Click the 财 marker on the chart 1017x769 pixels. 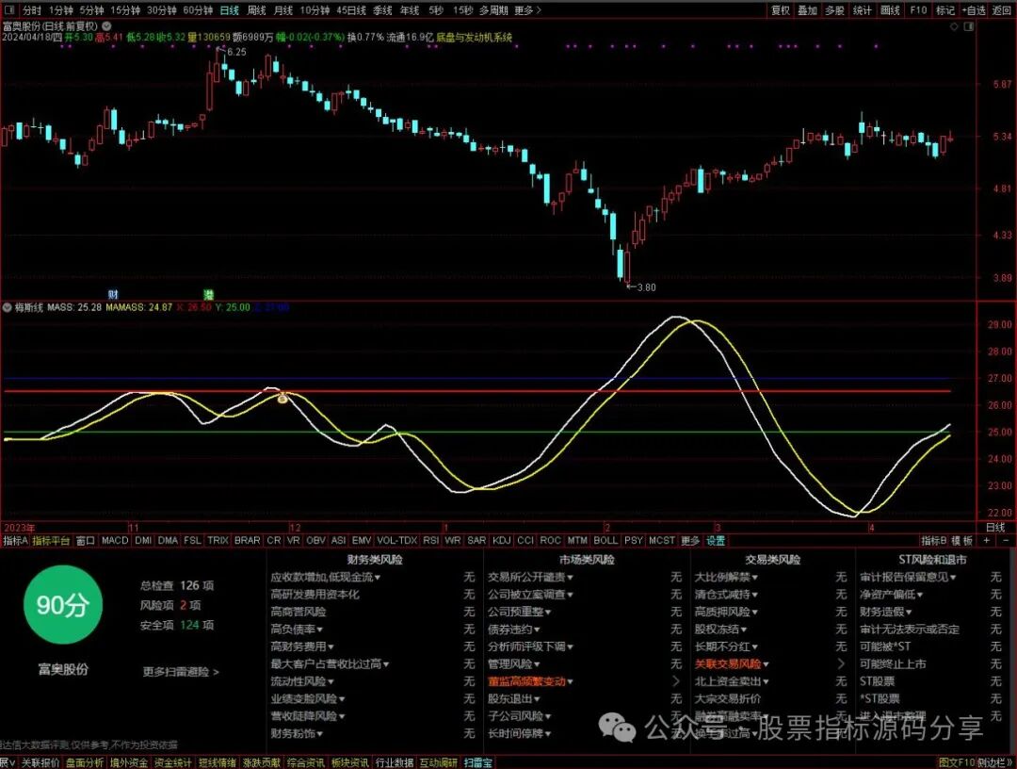click(x=114, y=295)
